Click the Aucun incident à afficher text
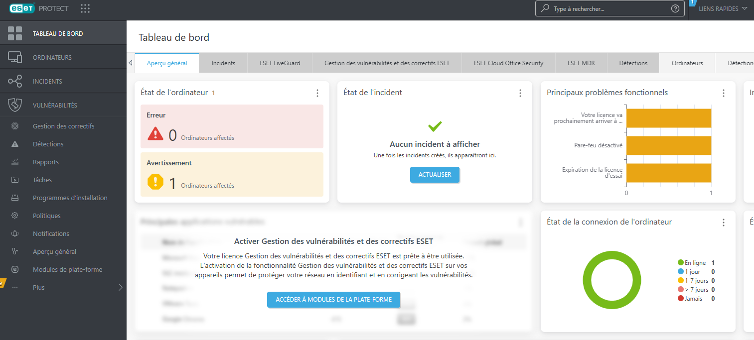This screenshot has height=340, width=754. click(435, 144)
